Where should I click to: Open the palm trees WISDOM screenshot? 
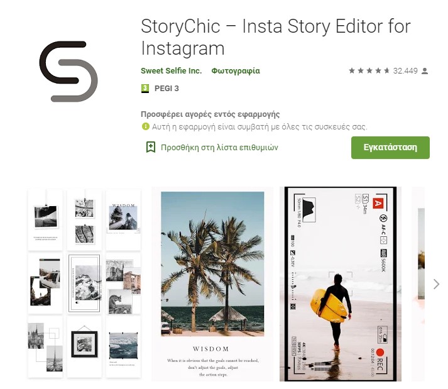coord(212,284)
